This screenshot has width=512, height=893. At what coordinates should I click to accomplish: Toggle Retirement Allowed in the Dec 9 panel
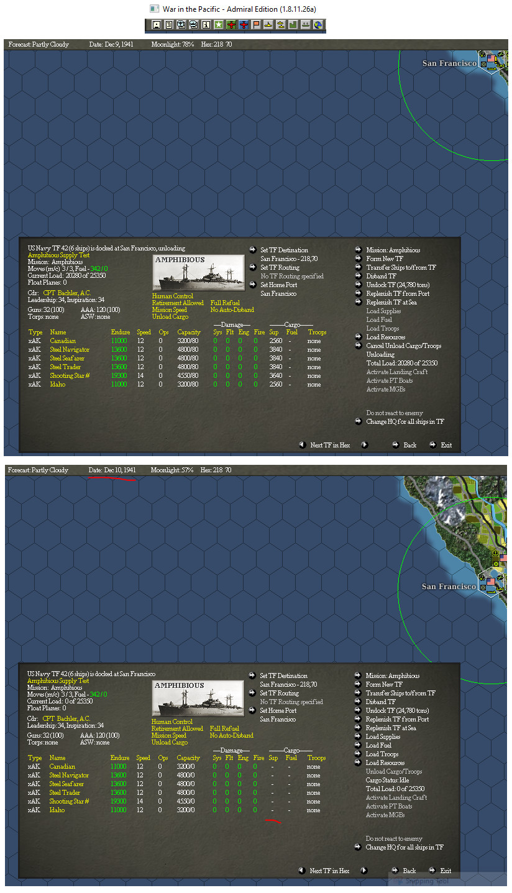(178, 303)
